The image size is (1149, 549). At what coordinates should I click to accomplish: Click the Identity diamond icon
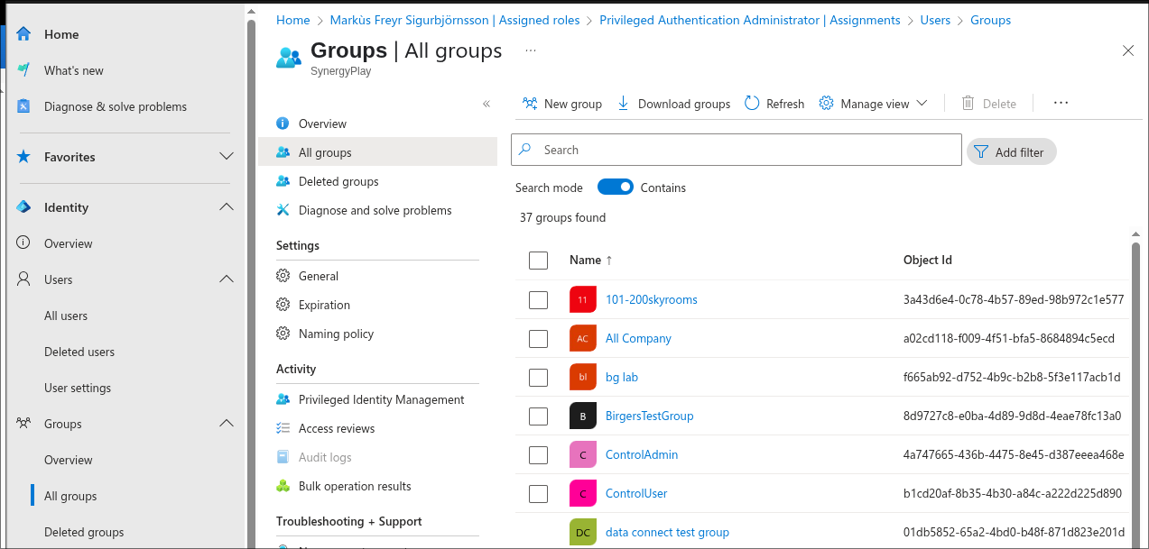[24, 207]
